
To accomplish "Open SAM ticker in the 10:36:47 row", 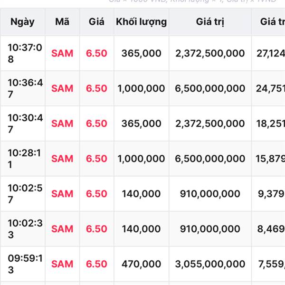I will 62,88.
